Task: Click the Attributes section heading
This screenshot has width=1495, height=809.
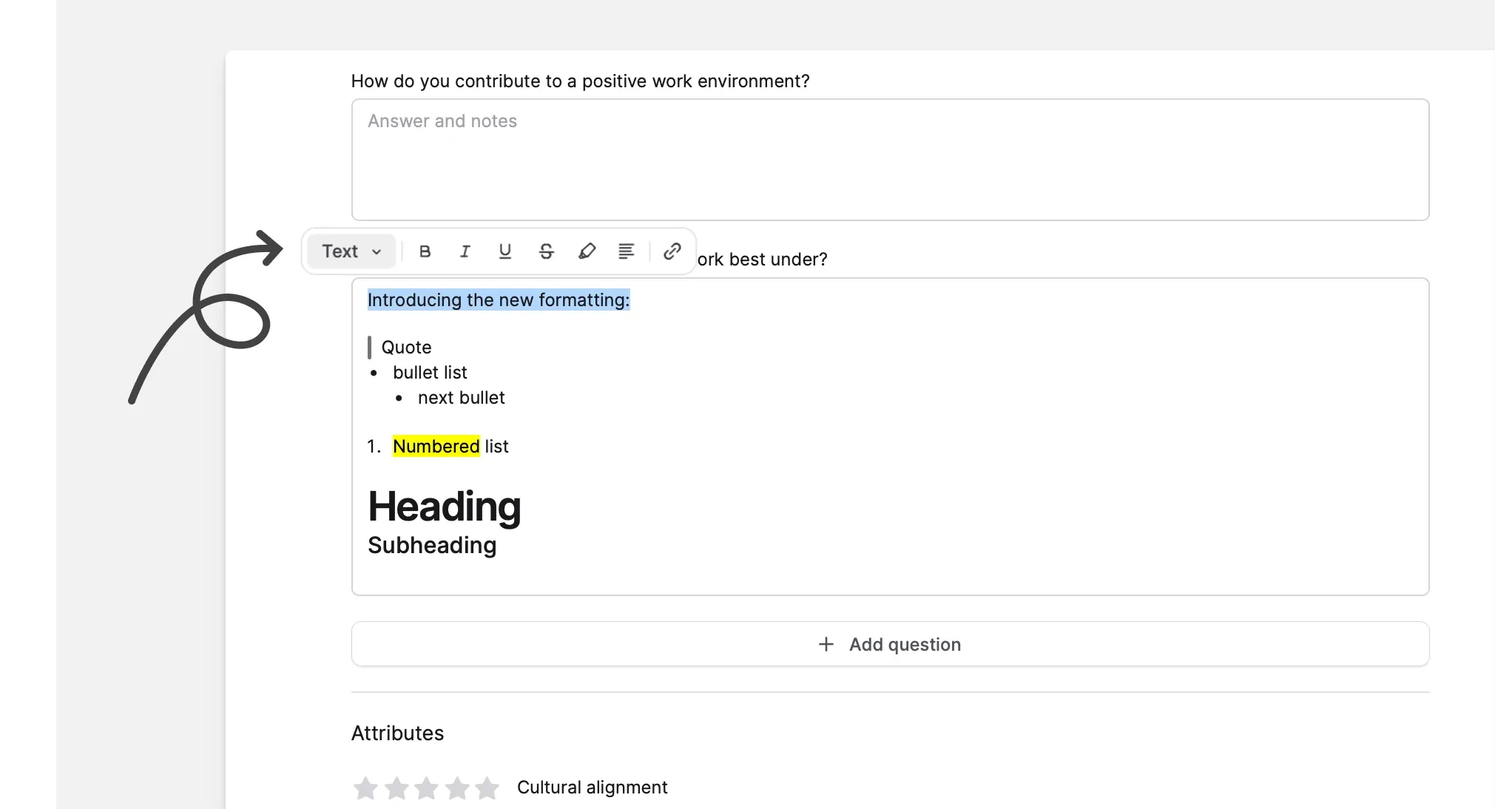Action: coord(397,734)
